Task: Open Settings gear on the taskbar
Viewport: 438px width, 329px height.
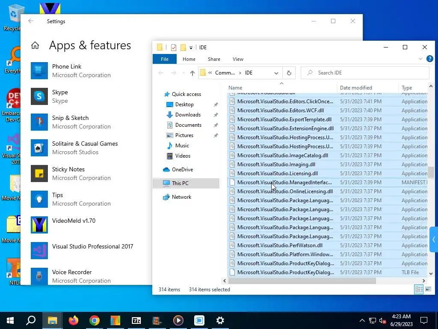Action: [220, 320]
